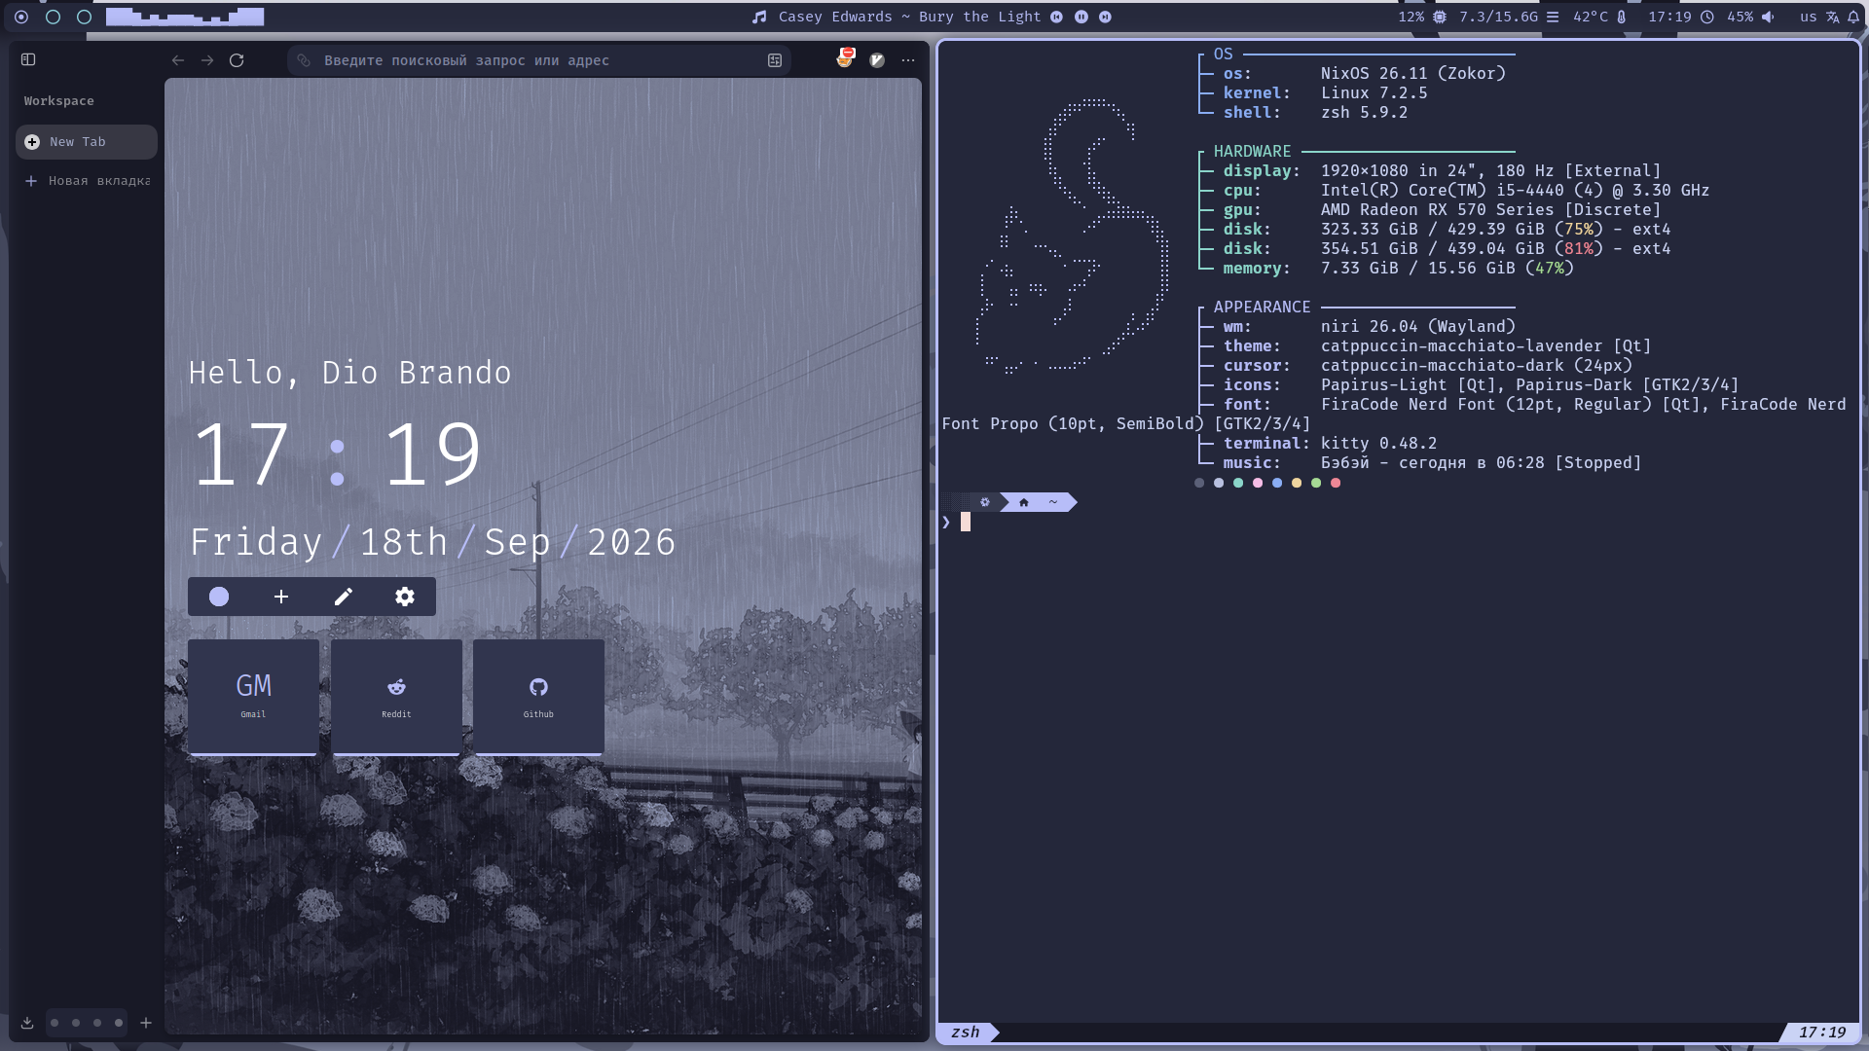Add a shortcut with the plus icon

pyautogui.click(x=281, y=597)
